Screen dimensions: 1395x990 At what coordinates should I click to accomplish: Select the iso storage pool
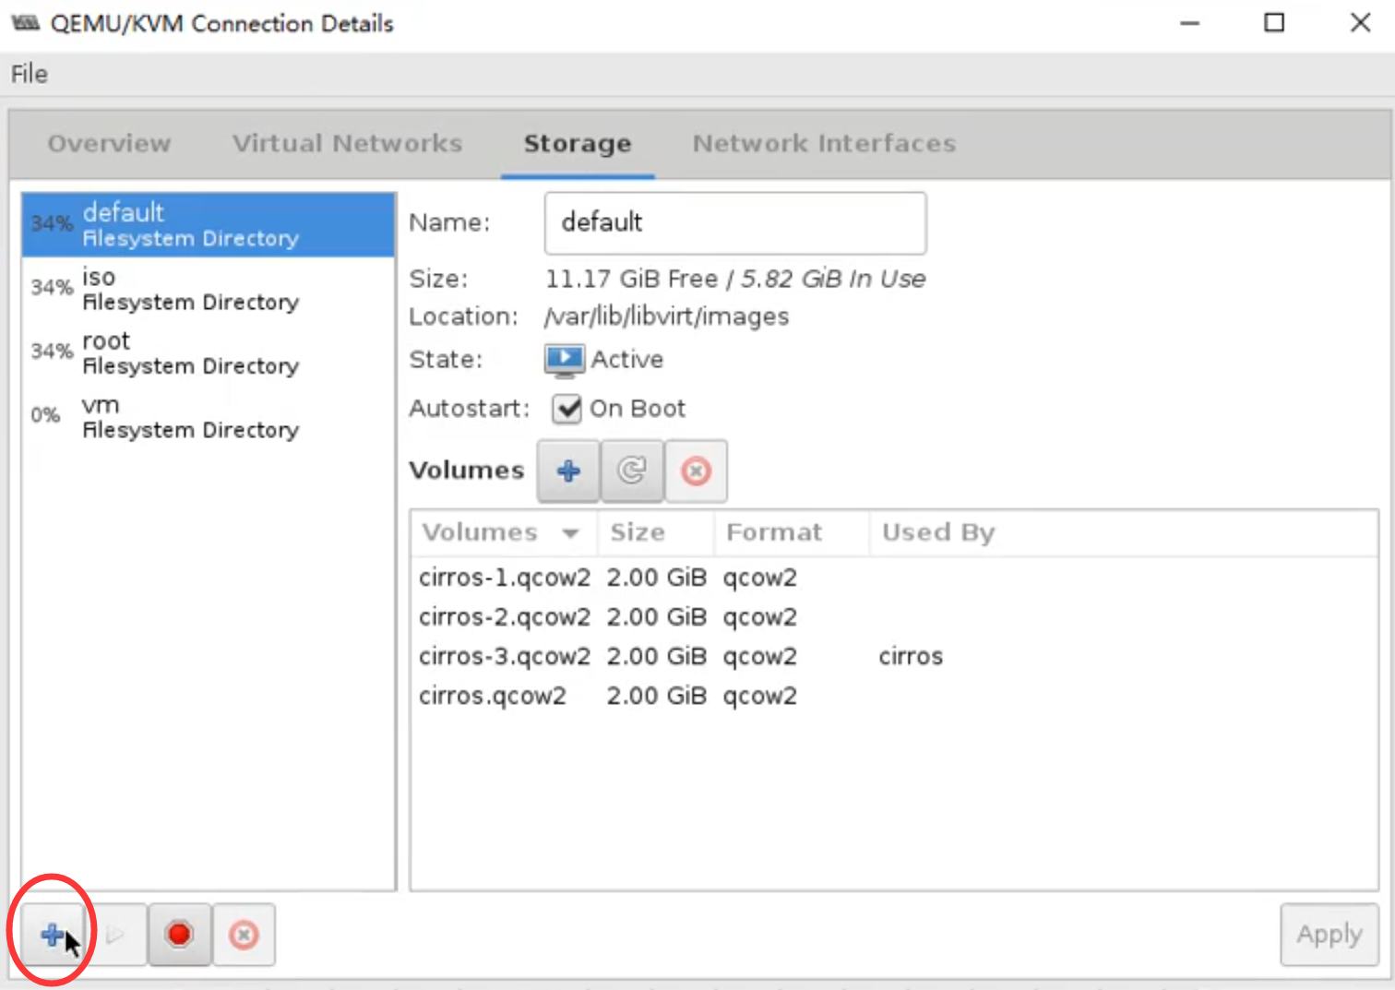[x=190, y=289]
